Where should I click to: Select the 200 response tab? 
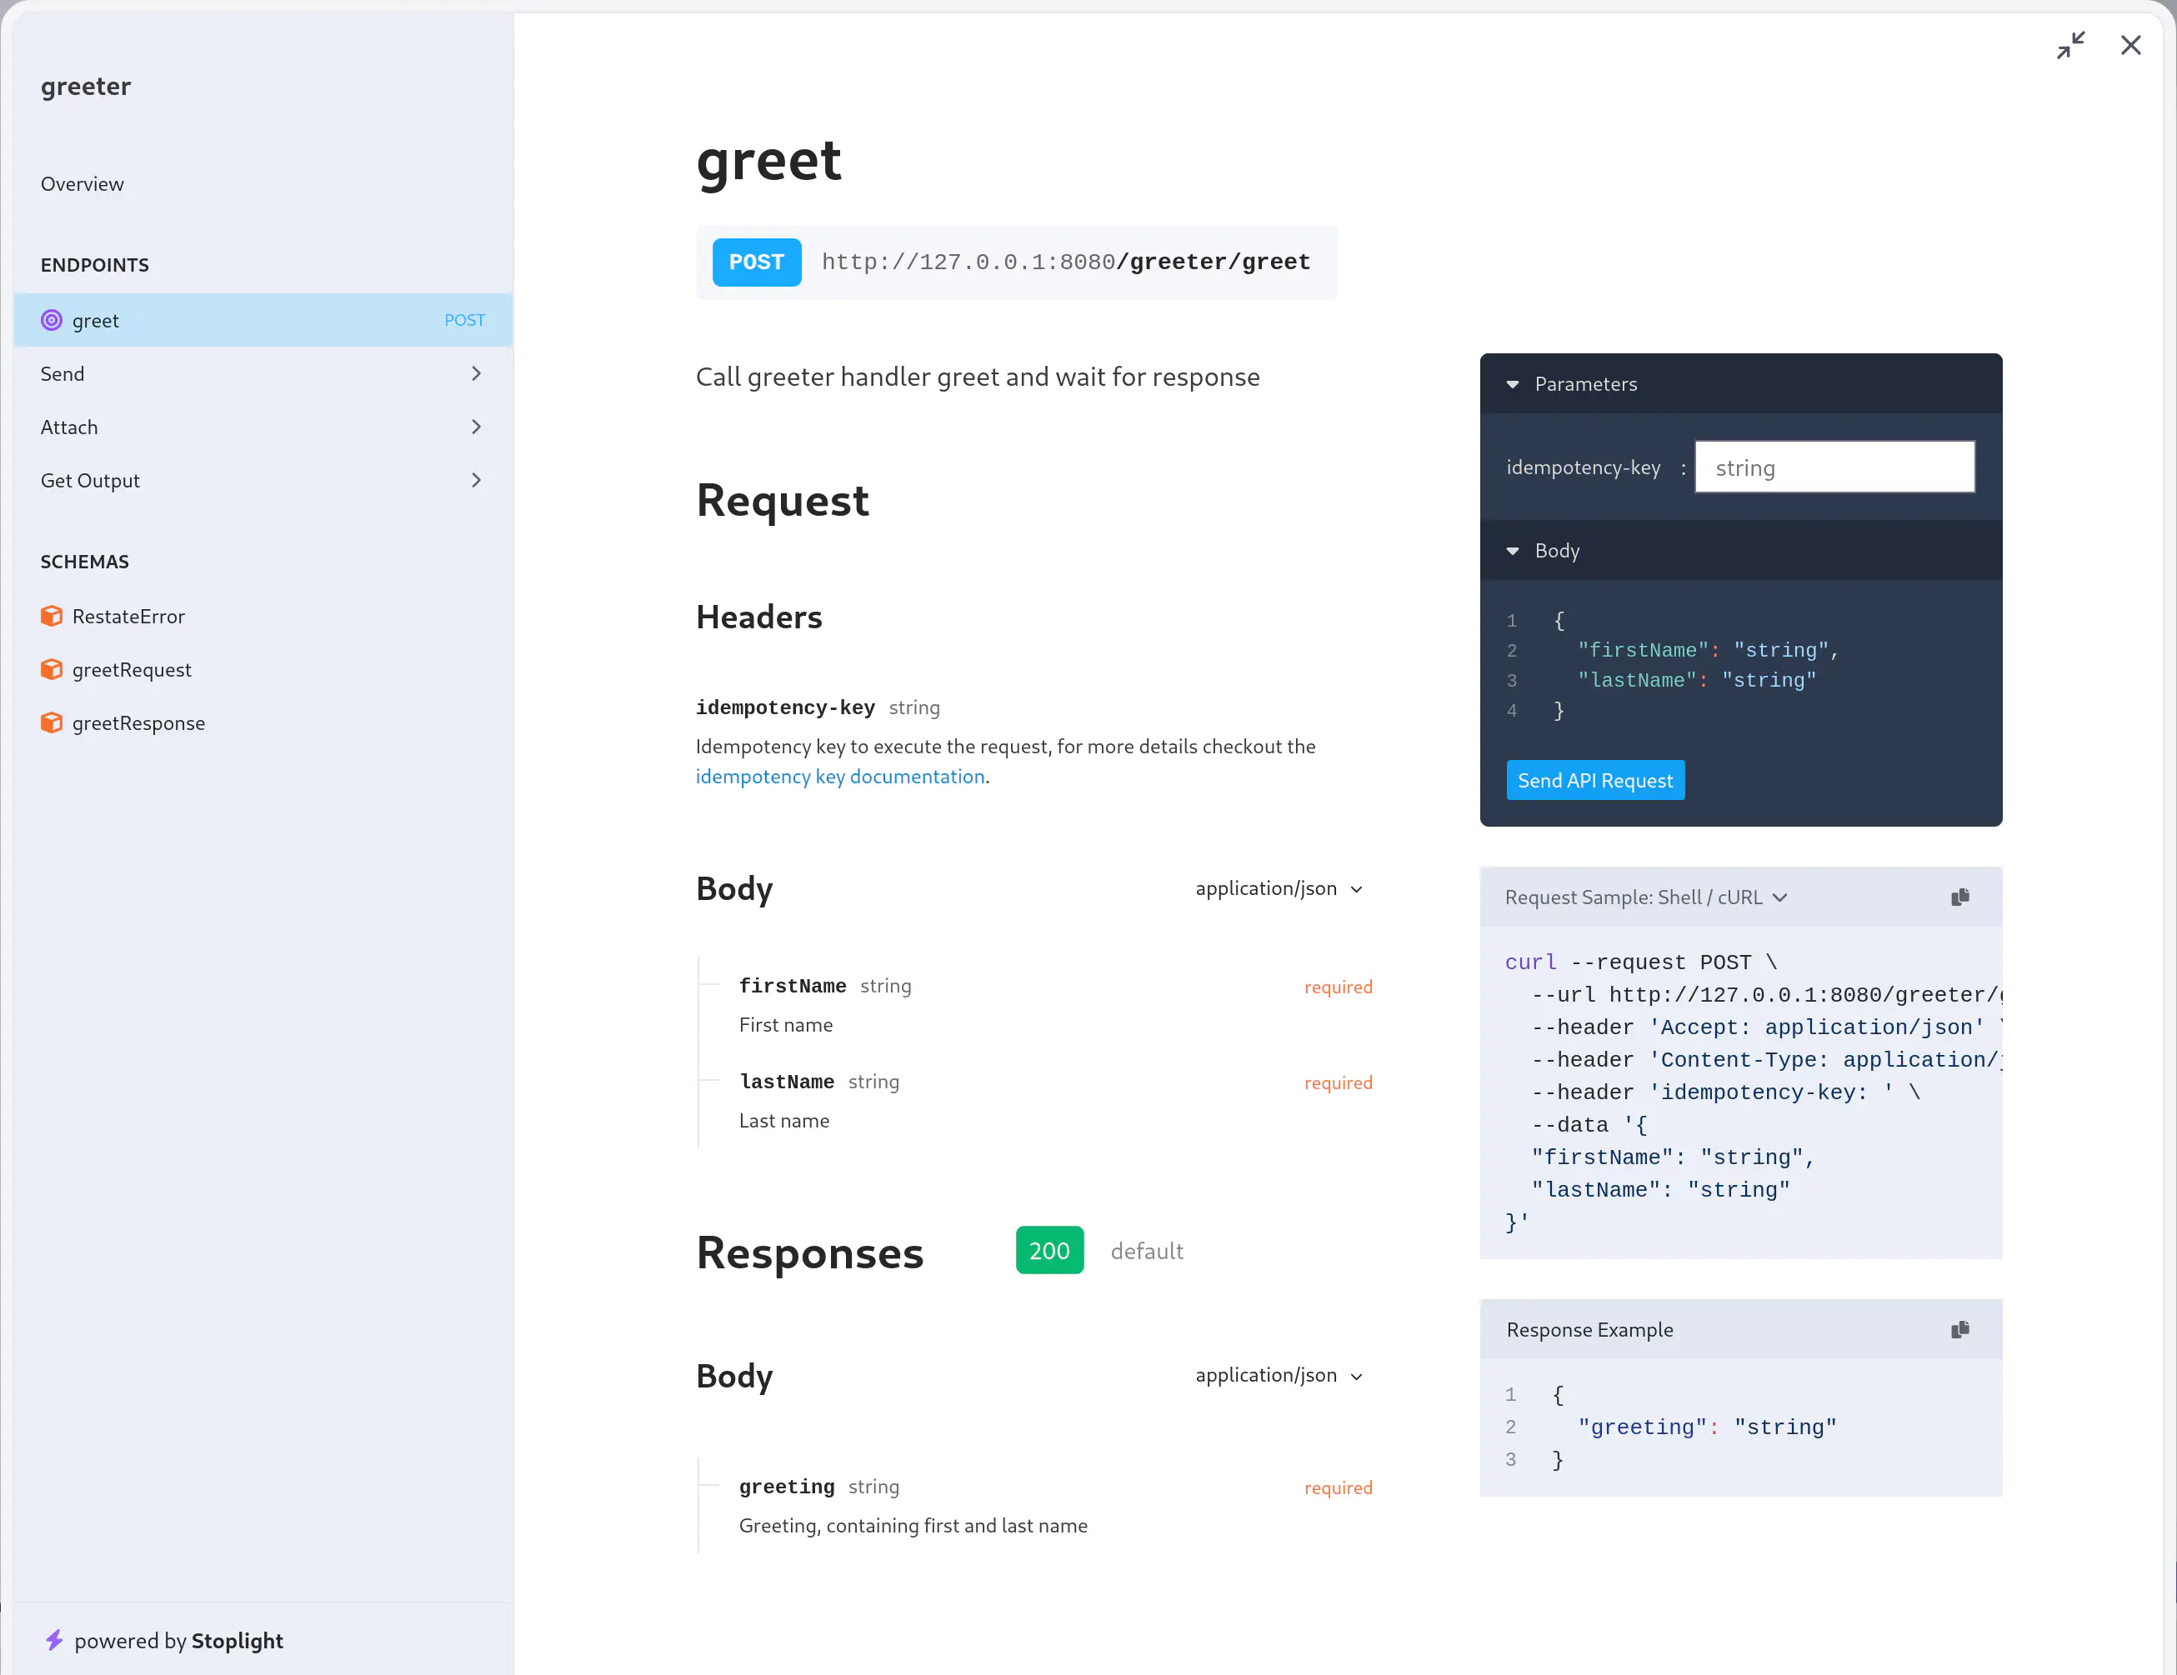[1048, 1249]
